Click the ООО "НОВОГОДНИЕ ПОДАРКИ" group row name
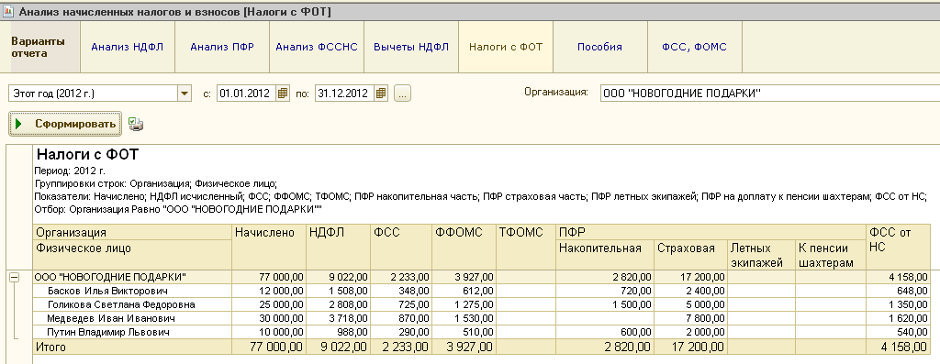The image size is (940, 364). pos(110,277)
